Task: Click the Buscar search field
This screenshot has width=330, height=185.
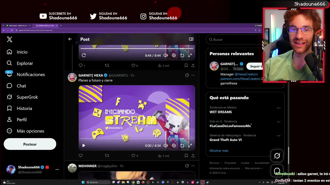Action: (234, 40)
